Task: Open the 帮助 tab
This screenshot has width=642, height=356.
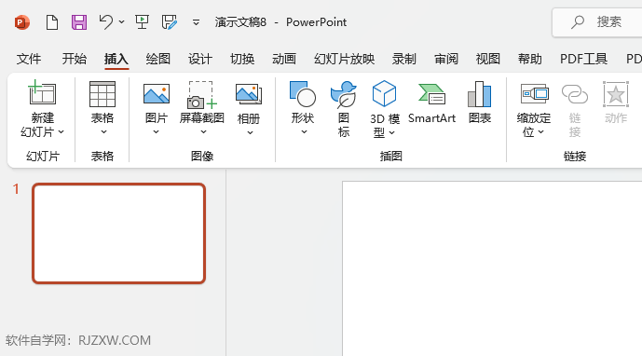Action: 530,59
